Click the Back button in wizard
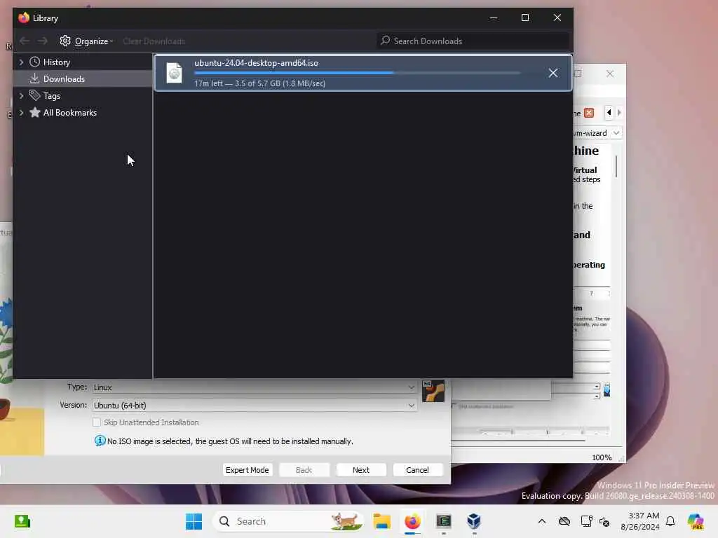 click(304, 470)
